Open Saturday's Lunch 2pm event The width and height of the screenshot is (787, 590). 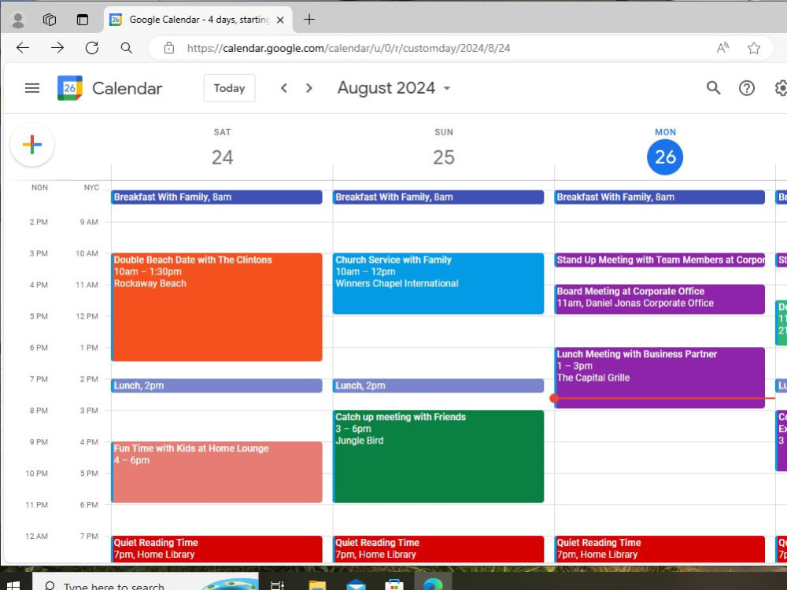216,385
